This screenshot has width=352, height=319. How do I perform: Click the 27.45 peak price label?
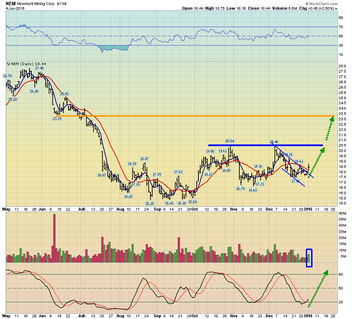40,68
